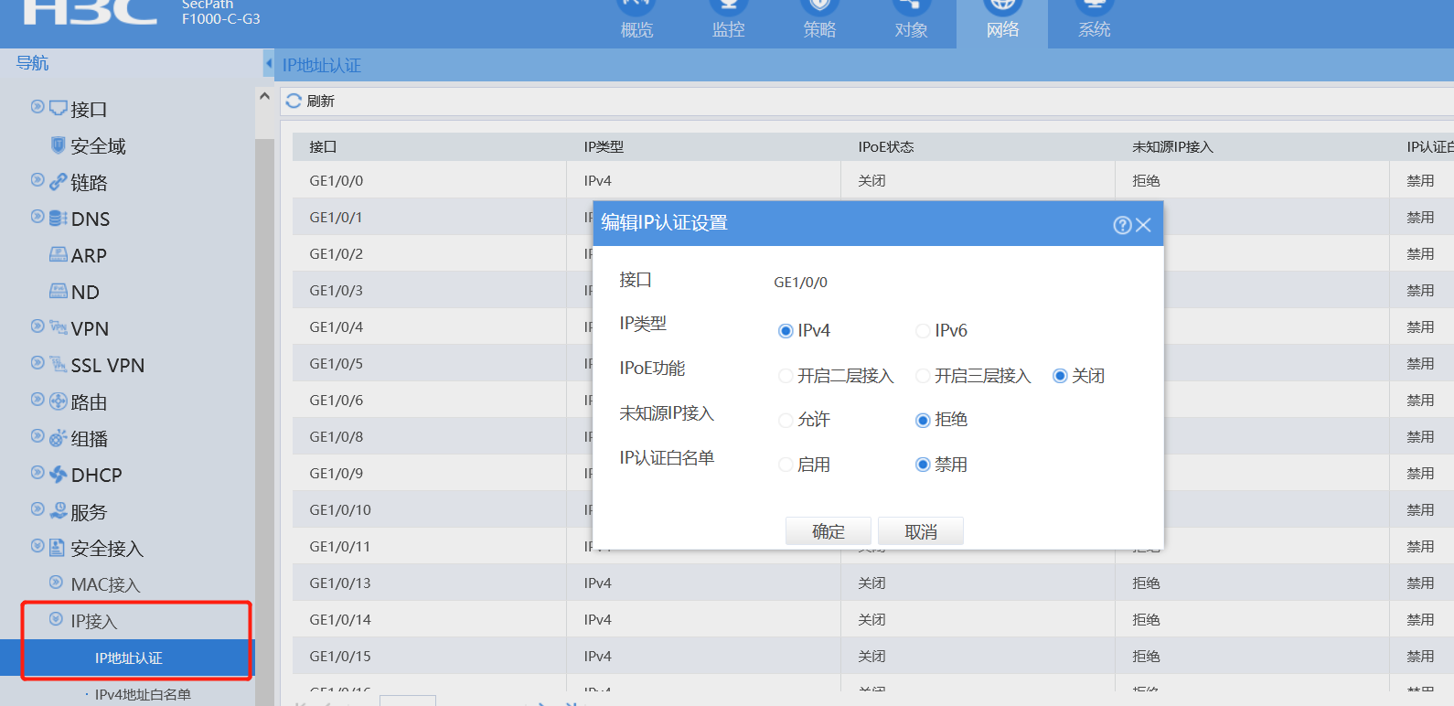
Task: Click the ND icon in the navigation
Action: click(58, 292)
